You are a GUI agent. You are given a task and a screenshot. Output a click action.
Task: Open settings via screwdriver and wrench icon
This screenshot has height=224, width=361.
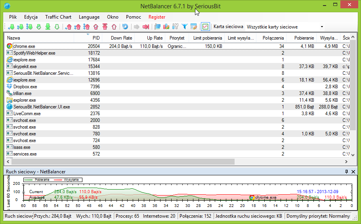[x=175, y=27]
